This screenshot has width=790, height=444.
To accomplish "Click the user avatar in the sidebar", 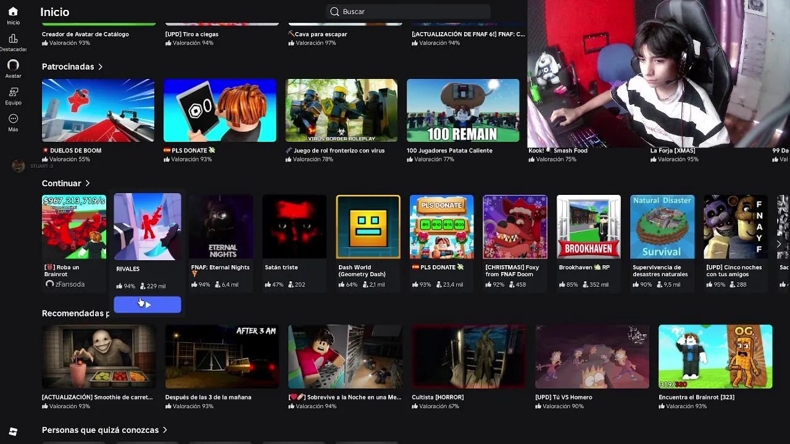I will click(x=19, y=166).
